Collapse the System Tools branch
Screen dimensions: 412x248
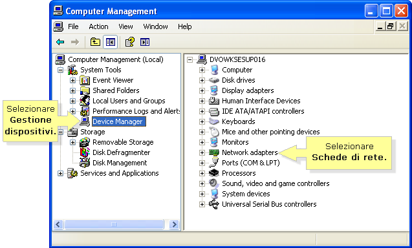(60, 70)
